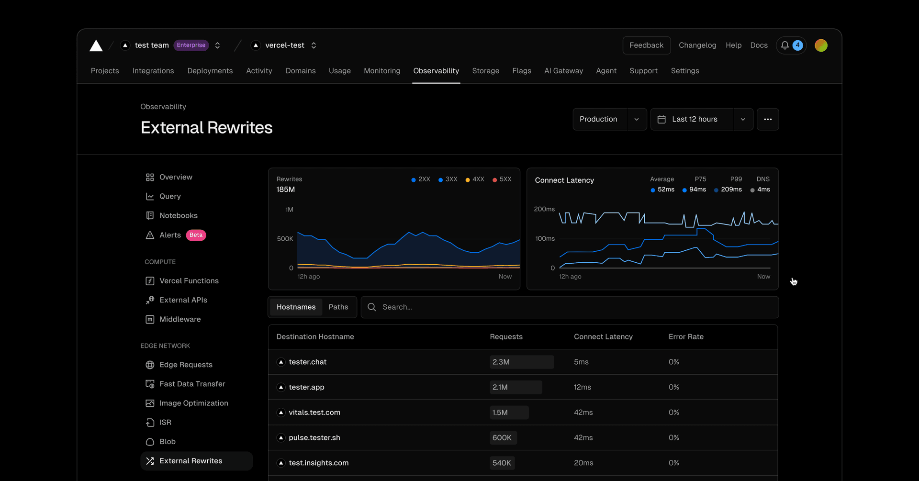Click the Overview grid icon in sidebar
The width and height of the screenshot is (919, 481).
tap(150, 178)
